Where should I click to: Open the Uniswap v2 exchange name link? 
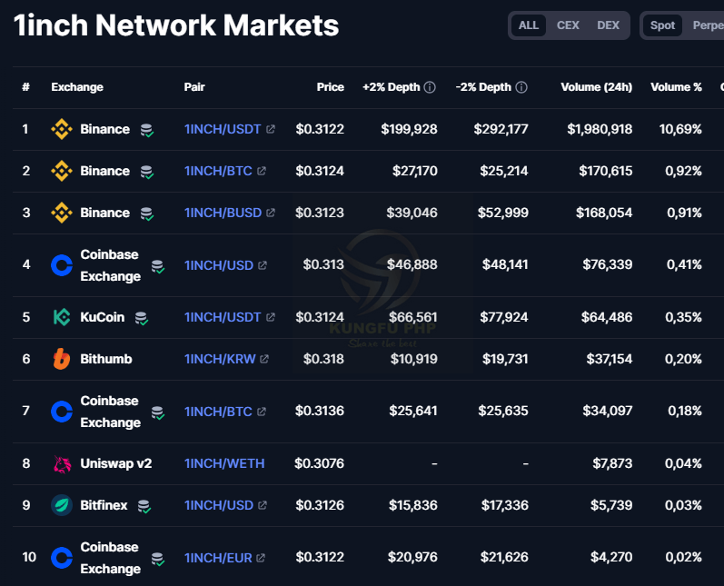pos(116,463)
